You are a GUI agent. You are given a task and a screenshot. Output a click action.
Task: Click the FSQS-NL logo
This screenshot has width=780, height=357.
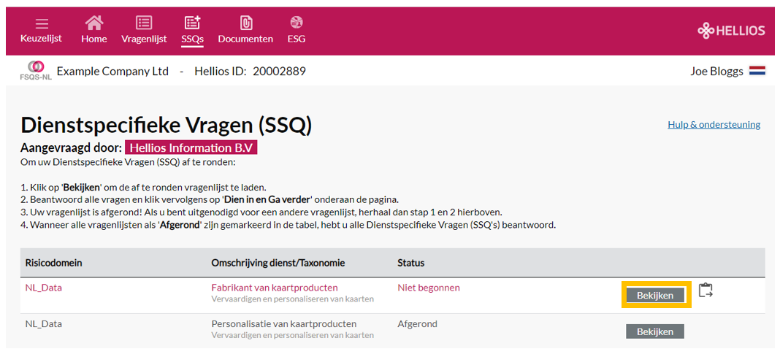click(x=37, y=72)
